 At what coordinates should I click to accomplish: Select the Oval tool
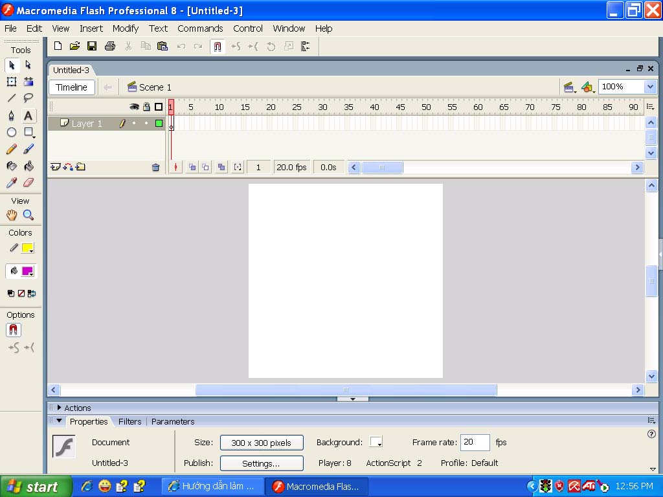(12, 132)
